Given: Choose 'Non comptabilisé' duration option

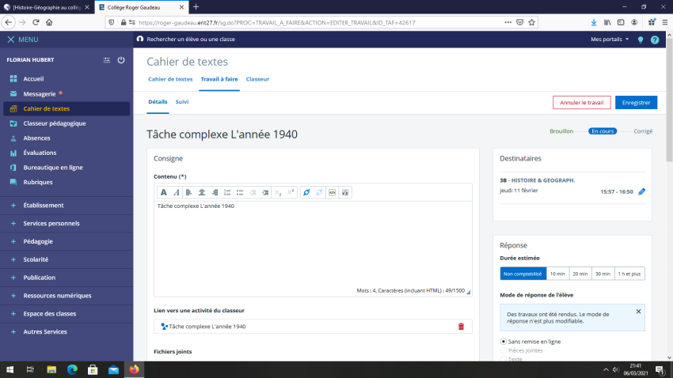Looking at the screenshot, I should [x=523, y=274].
